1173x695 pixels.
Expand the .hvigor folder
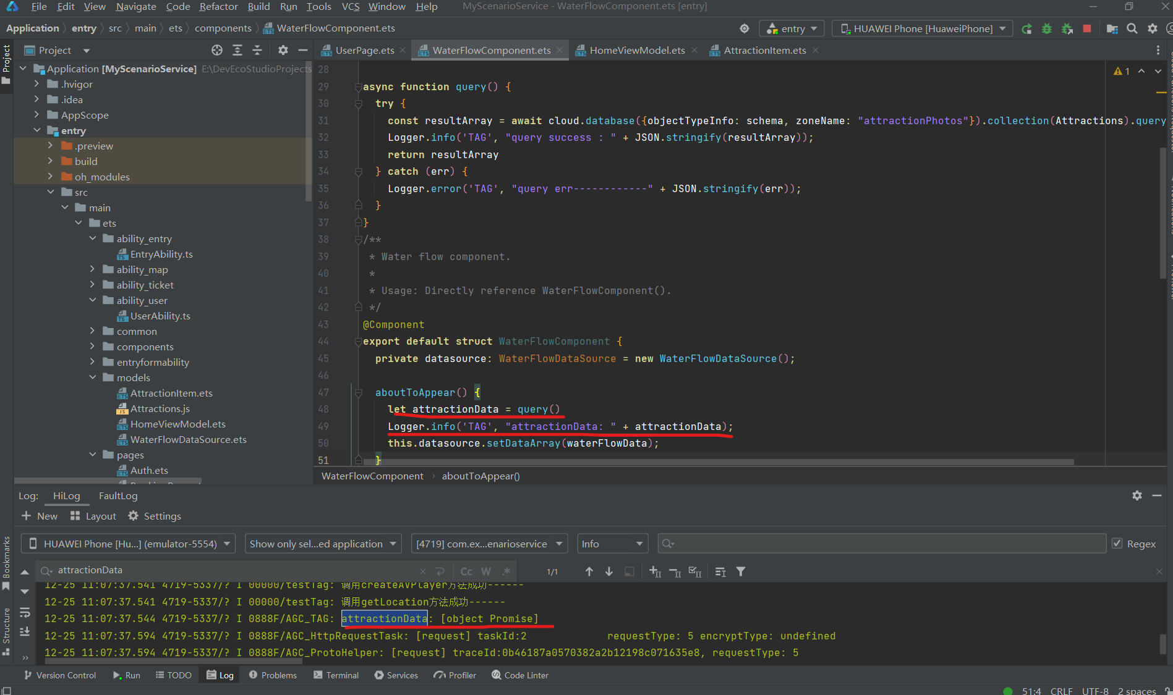pos(36,84)
